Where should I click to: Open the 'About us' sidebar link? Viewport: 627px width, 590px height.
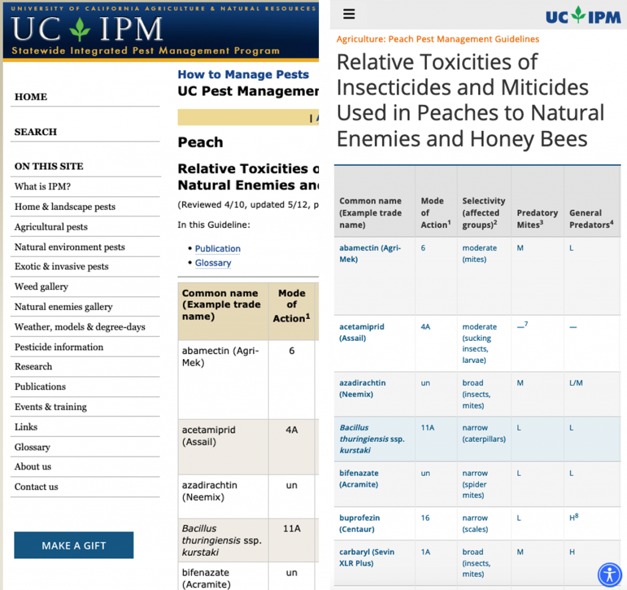click(x=33, y=466)
